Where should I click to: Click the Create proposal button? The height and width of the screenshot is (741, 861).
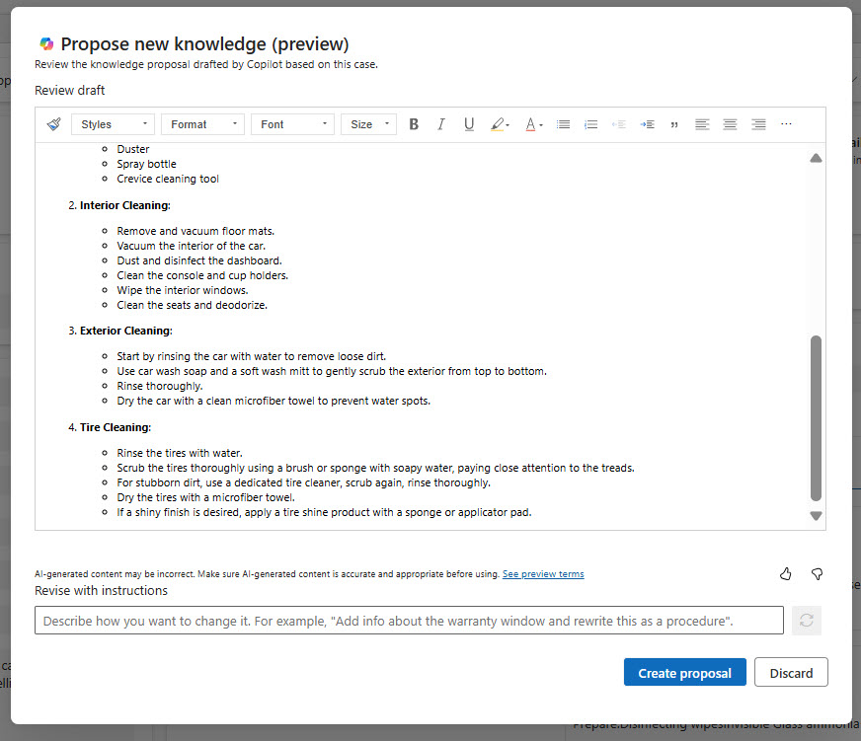click(x=684, y=673)
